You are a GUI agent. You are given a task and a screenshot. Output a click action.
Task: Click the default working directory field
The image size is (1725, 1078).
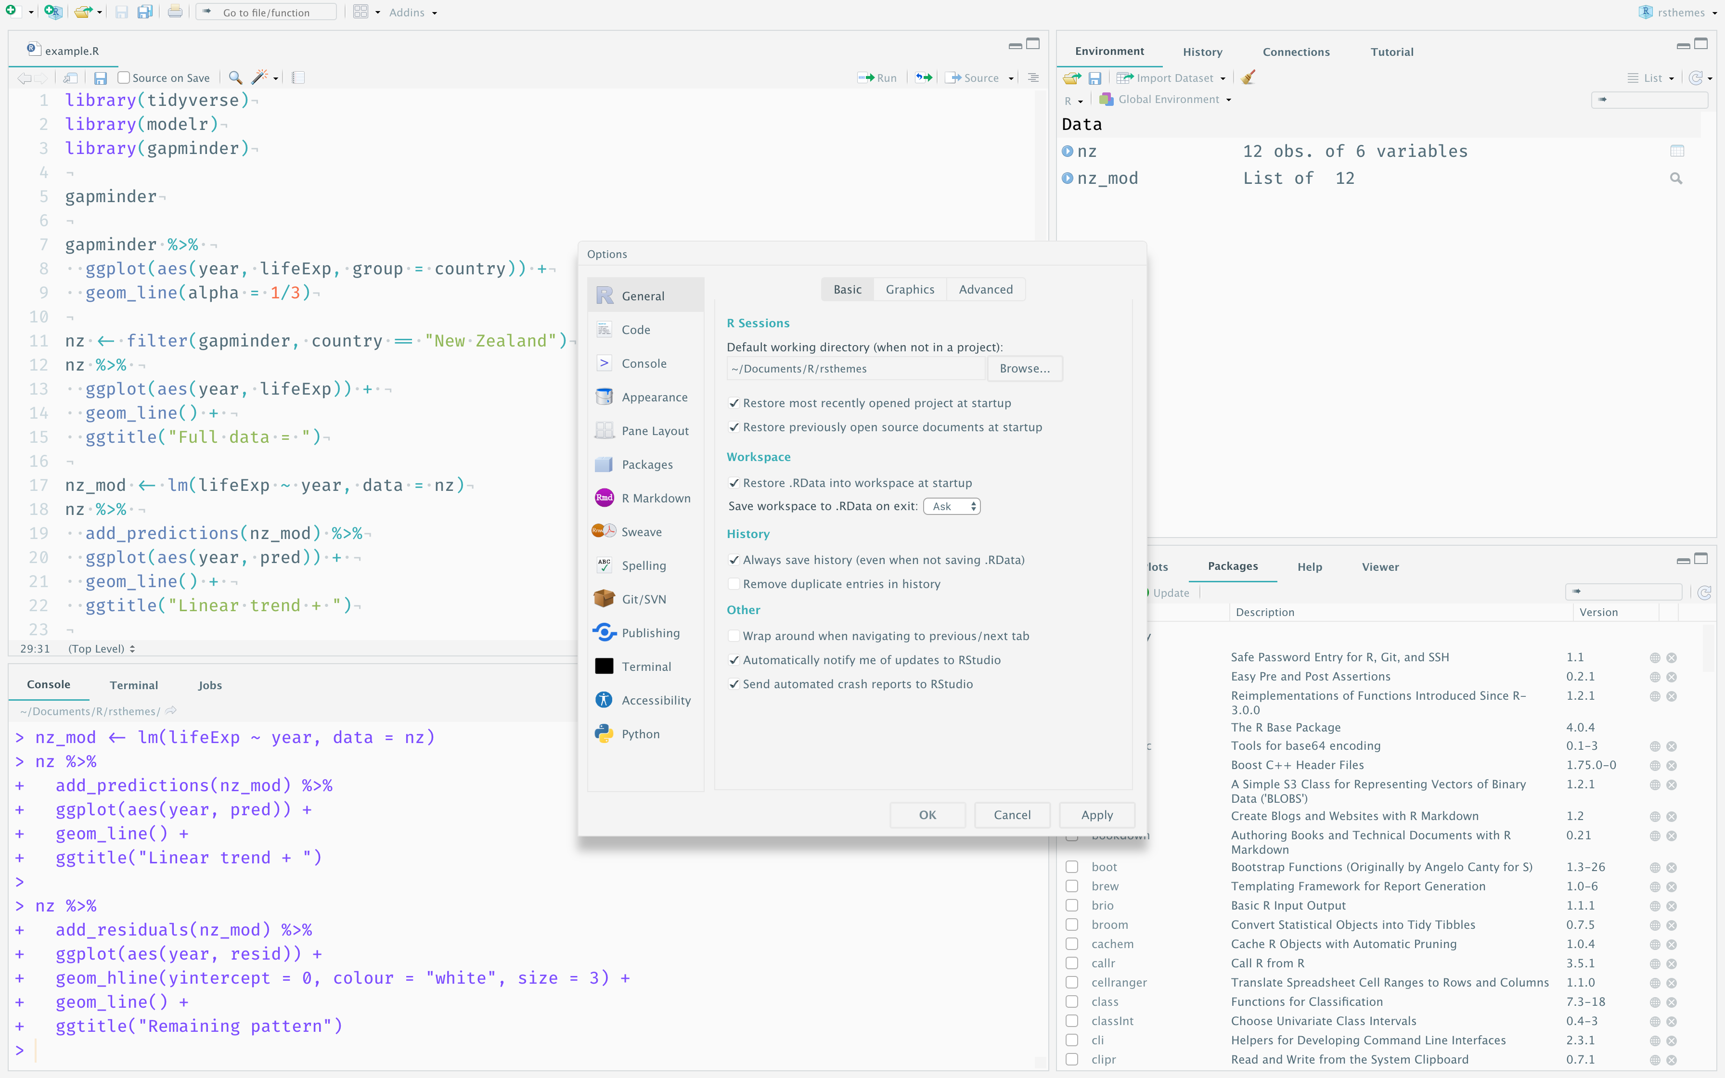coord(855,369)
